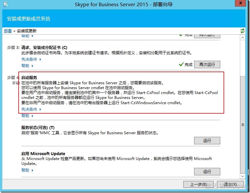Click the vertical scrollbar thumb
Screen dimensions: 250x193
click(243, 125)
